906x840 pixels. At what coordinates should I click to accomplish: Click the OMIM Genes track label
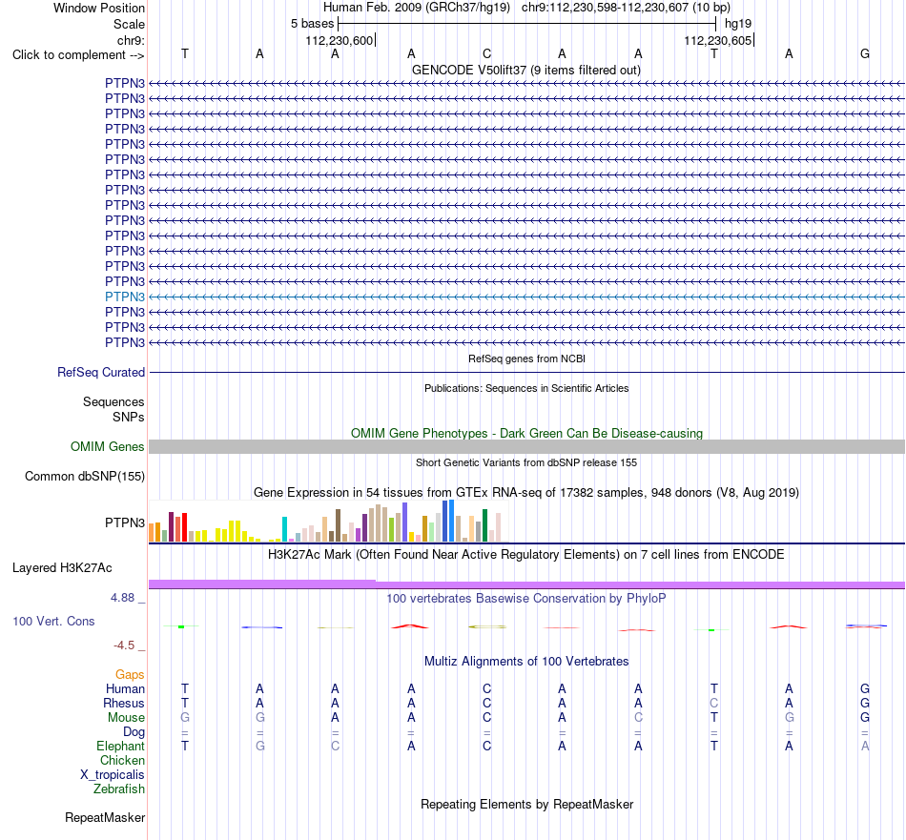pyautogui.click(x=108, y=447)
